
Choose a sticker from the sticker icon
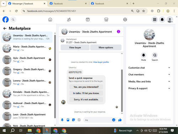tap(73, 120)
